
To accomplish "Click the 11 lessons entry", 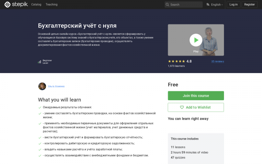I will (x=178, y=147).
